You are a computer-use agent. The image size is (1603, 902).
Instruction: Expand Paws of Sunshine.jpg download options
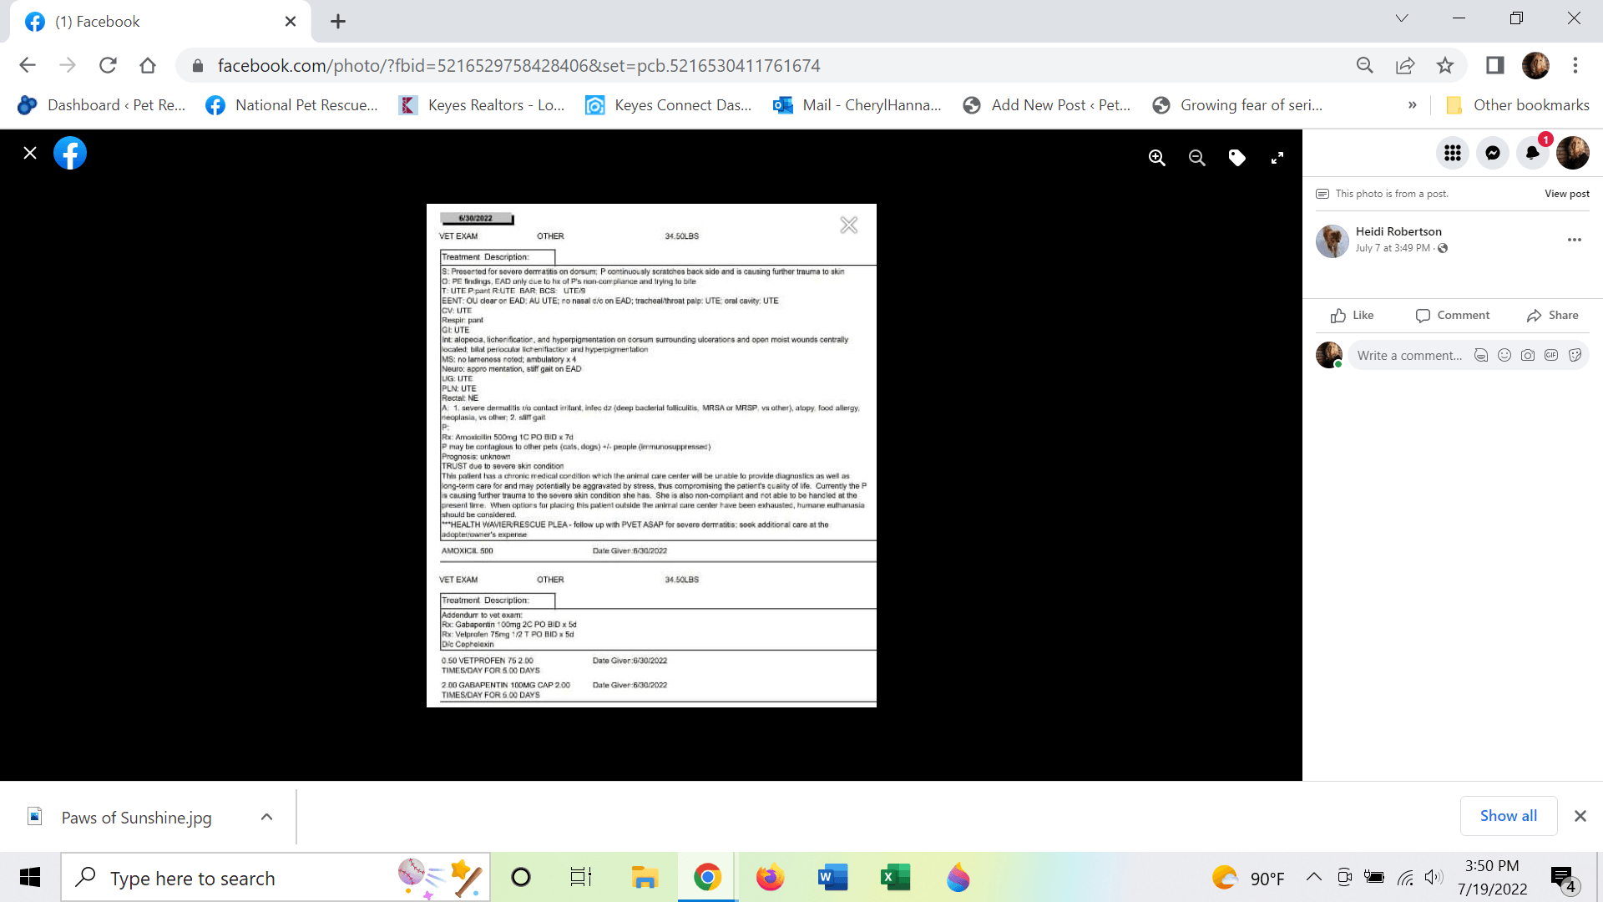coord(266,817)
